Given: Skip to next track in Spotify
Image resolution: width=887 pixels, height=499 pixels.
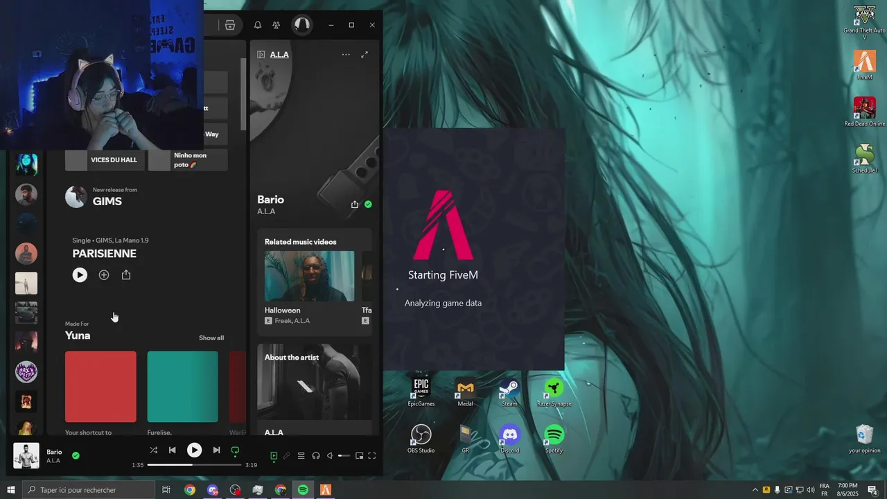Looking at the screenshot, I should (216, 450).
